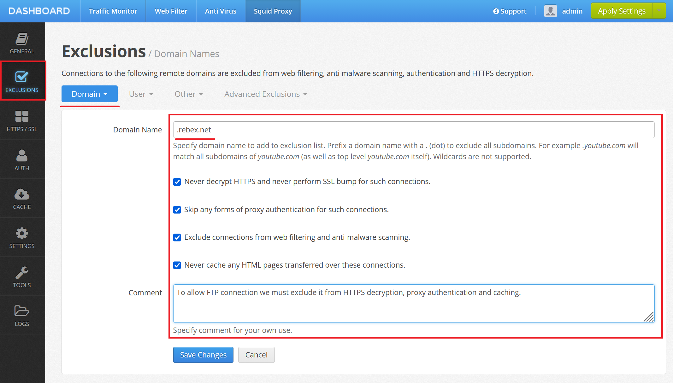Open the User dropdown tab
The image size is (673, 383).
141,94
